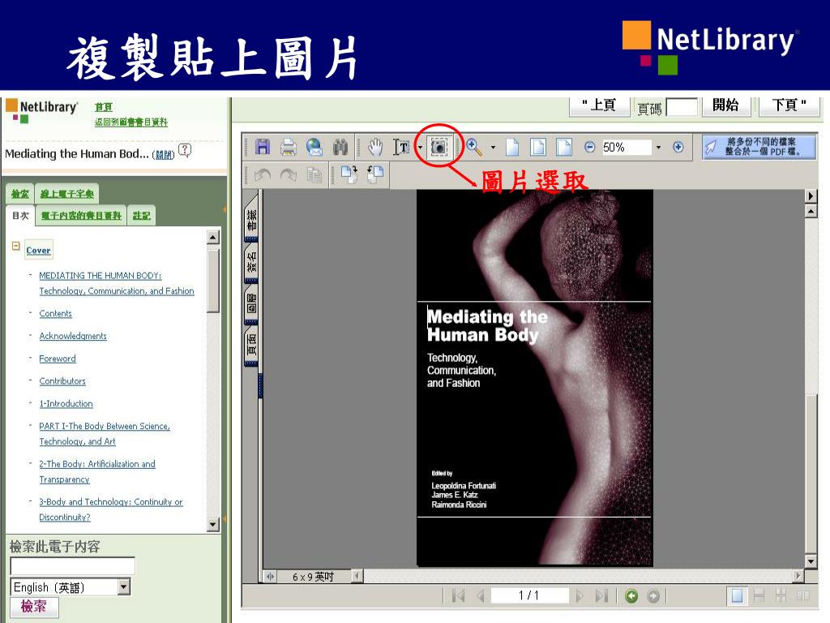Rotate page counterclockwise icon
The width and height of the screenshot is (830, 623).
click(374, 174)
